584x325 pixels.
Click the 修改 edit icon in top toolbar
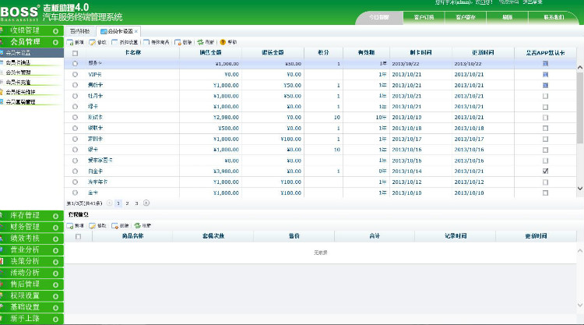coord(93,41)
